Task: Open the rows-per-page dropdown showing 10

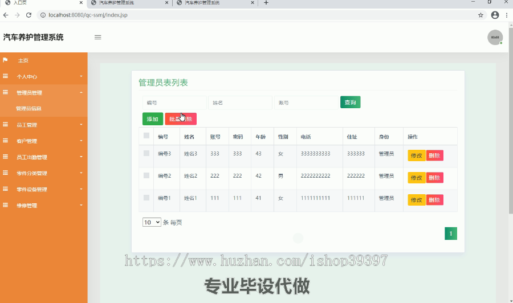Action: (152, 222)
